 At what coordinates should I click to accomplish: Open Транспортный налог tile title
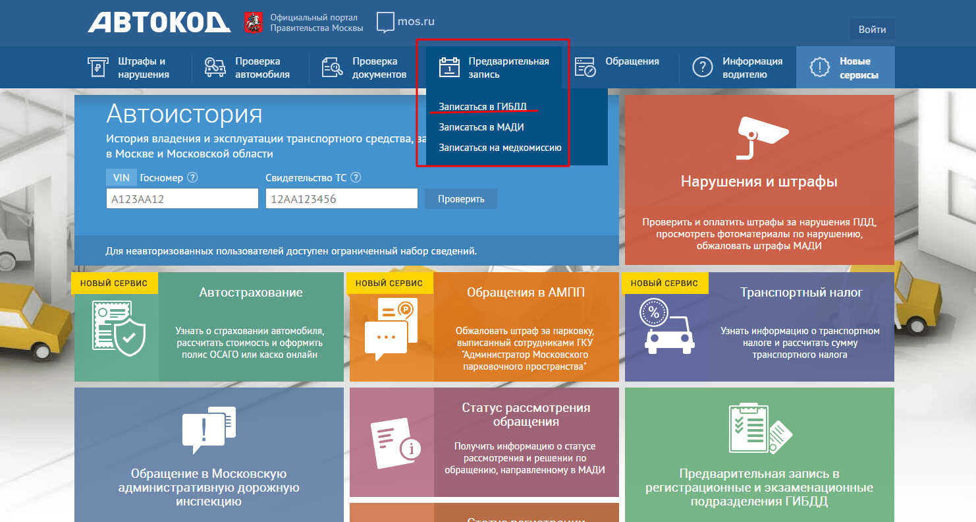[x=801, y=293]
